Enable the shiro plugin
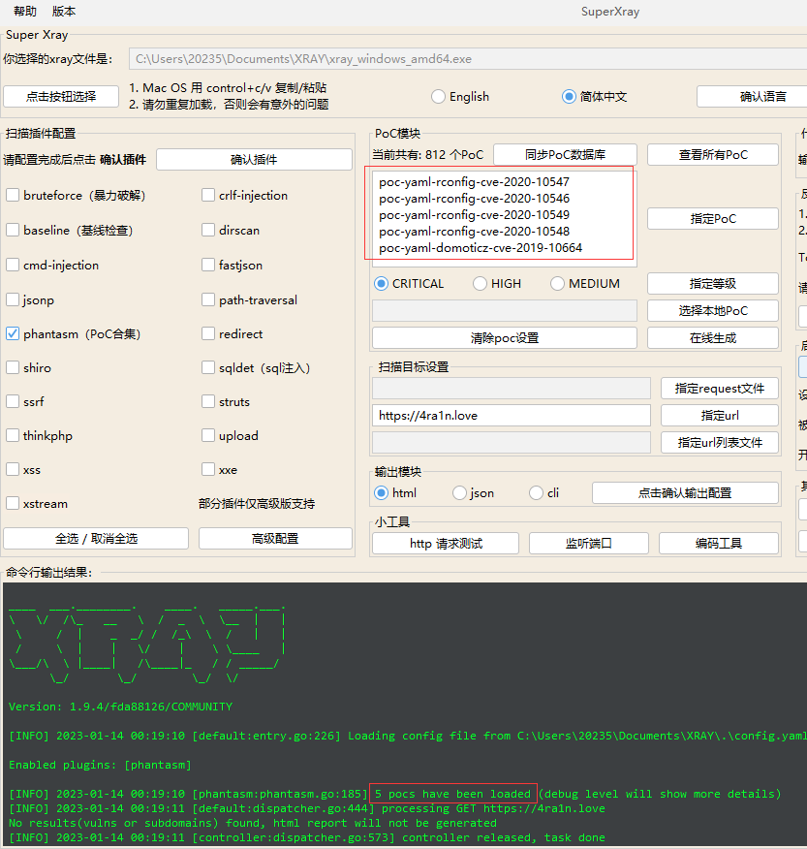 tap(11, 367)
